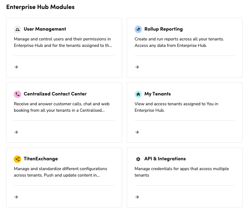Viewport: 250px width, 210px height.
Task: Click the Centralized Contact Center phone icon
Action: [17, 94]
